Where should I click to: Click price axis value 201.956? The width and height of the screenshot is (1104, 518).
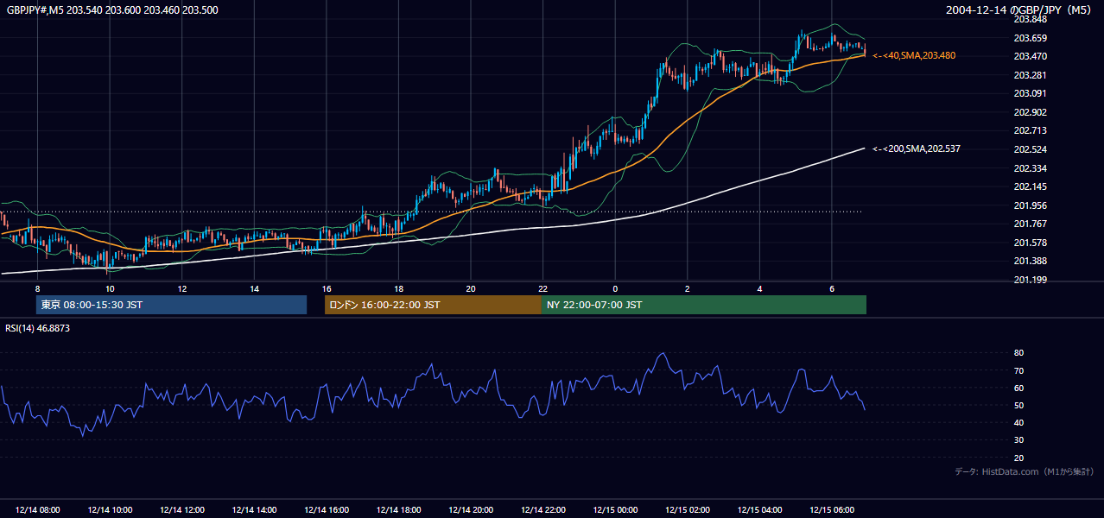click(1029, 205)
